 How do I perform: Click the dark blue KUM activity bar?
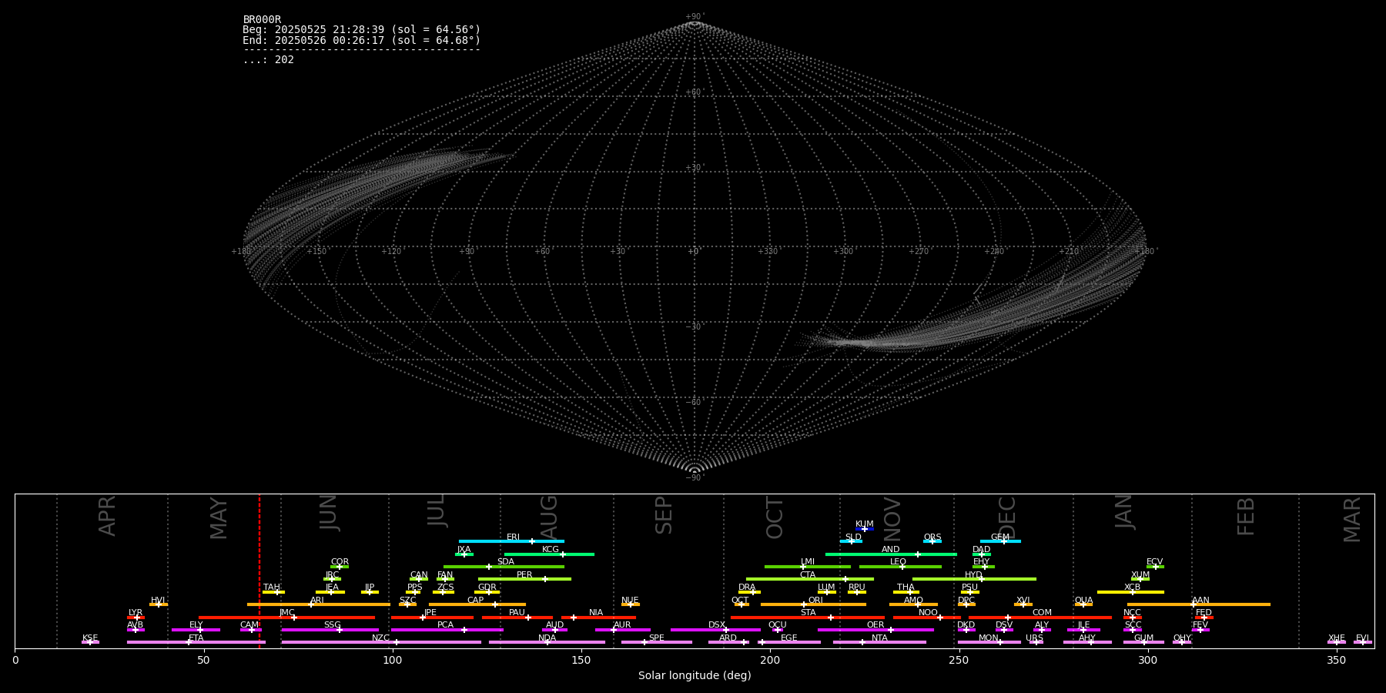click(865, 529)
